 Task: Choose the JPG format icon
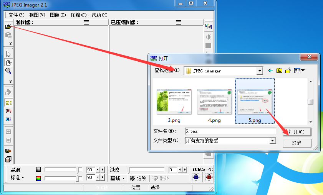(8, 103)
